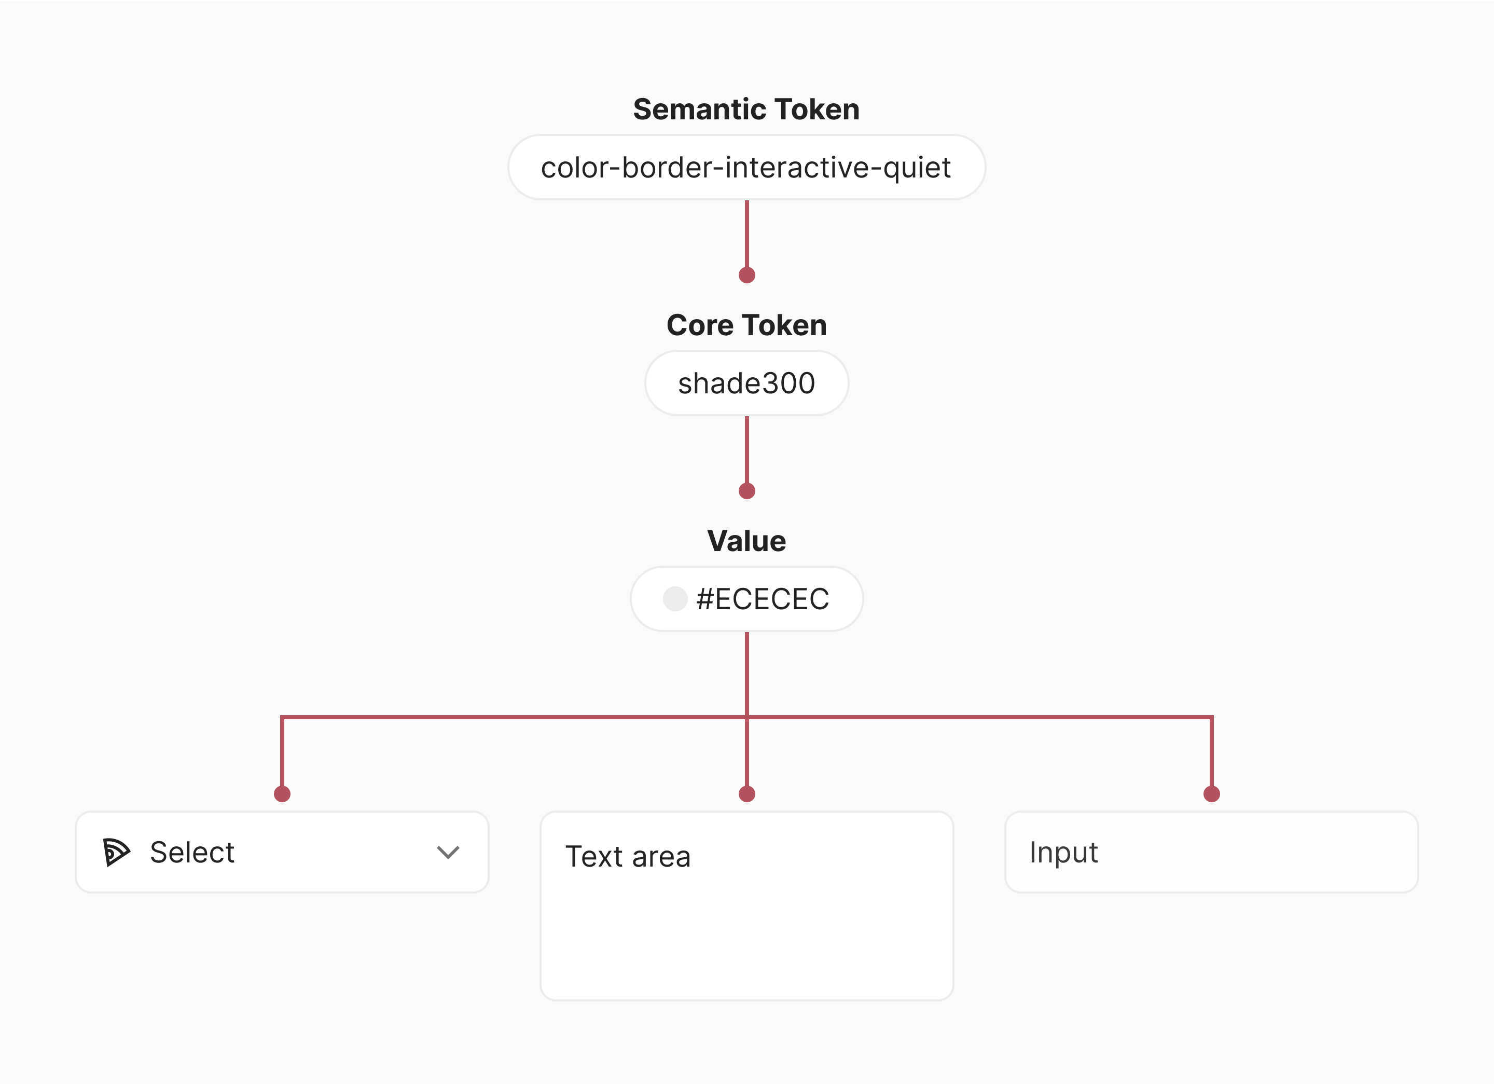Click the Value heading
Viewport: 1494px width, 1084px height.
pos(746,541)
